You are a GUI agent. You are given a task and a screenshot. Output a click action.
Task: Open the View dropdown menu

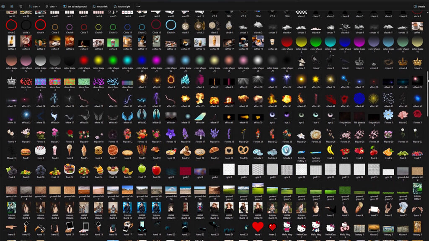(x=51, y=7)
